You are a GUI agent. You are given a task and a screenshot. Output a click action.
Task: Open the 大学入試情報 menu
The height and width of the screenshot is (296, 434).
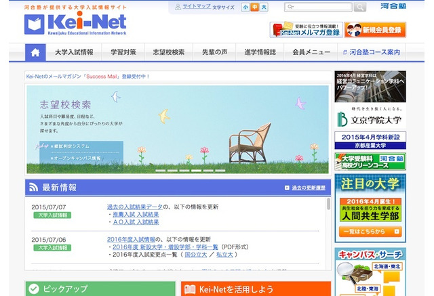click(74, 52)
